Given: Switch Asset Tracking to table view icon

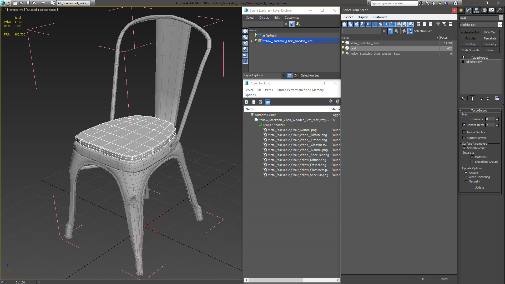Looking at the screenshot, I should click(x=268, y=102).
